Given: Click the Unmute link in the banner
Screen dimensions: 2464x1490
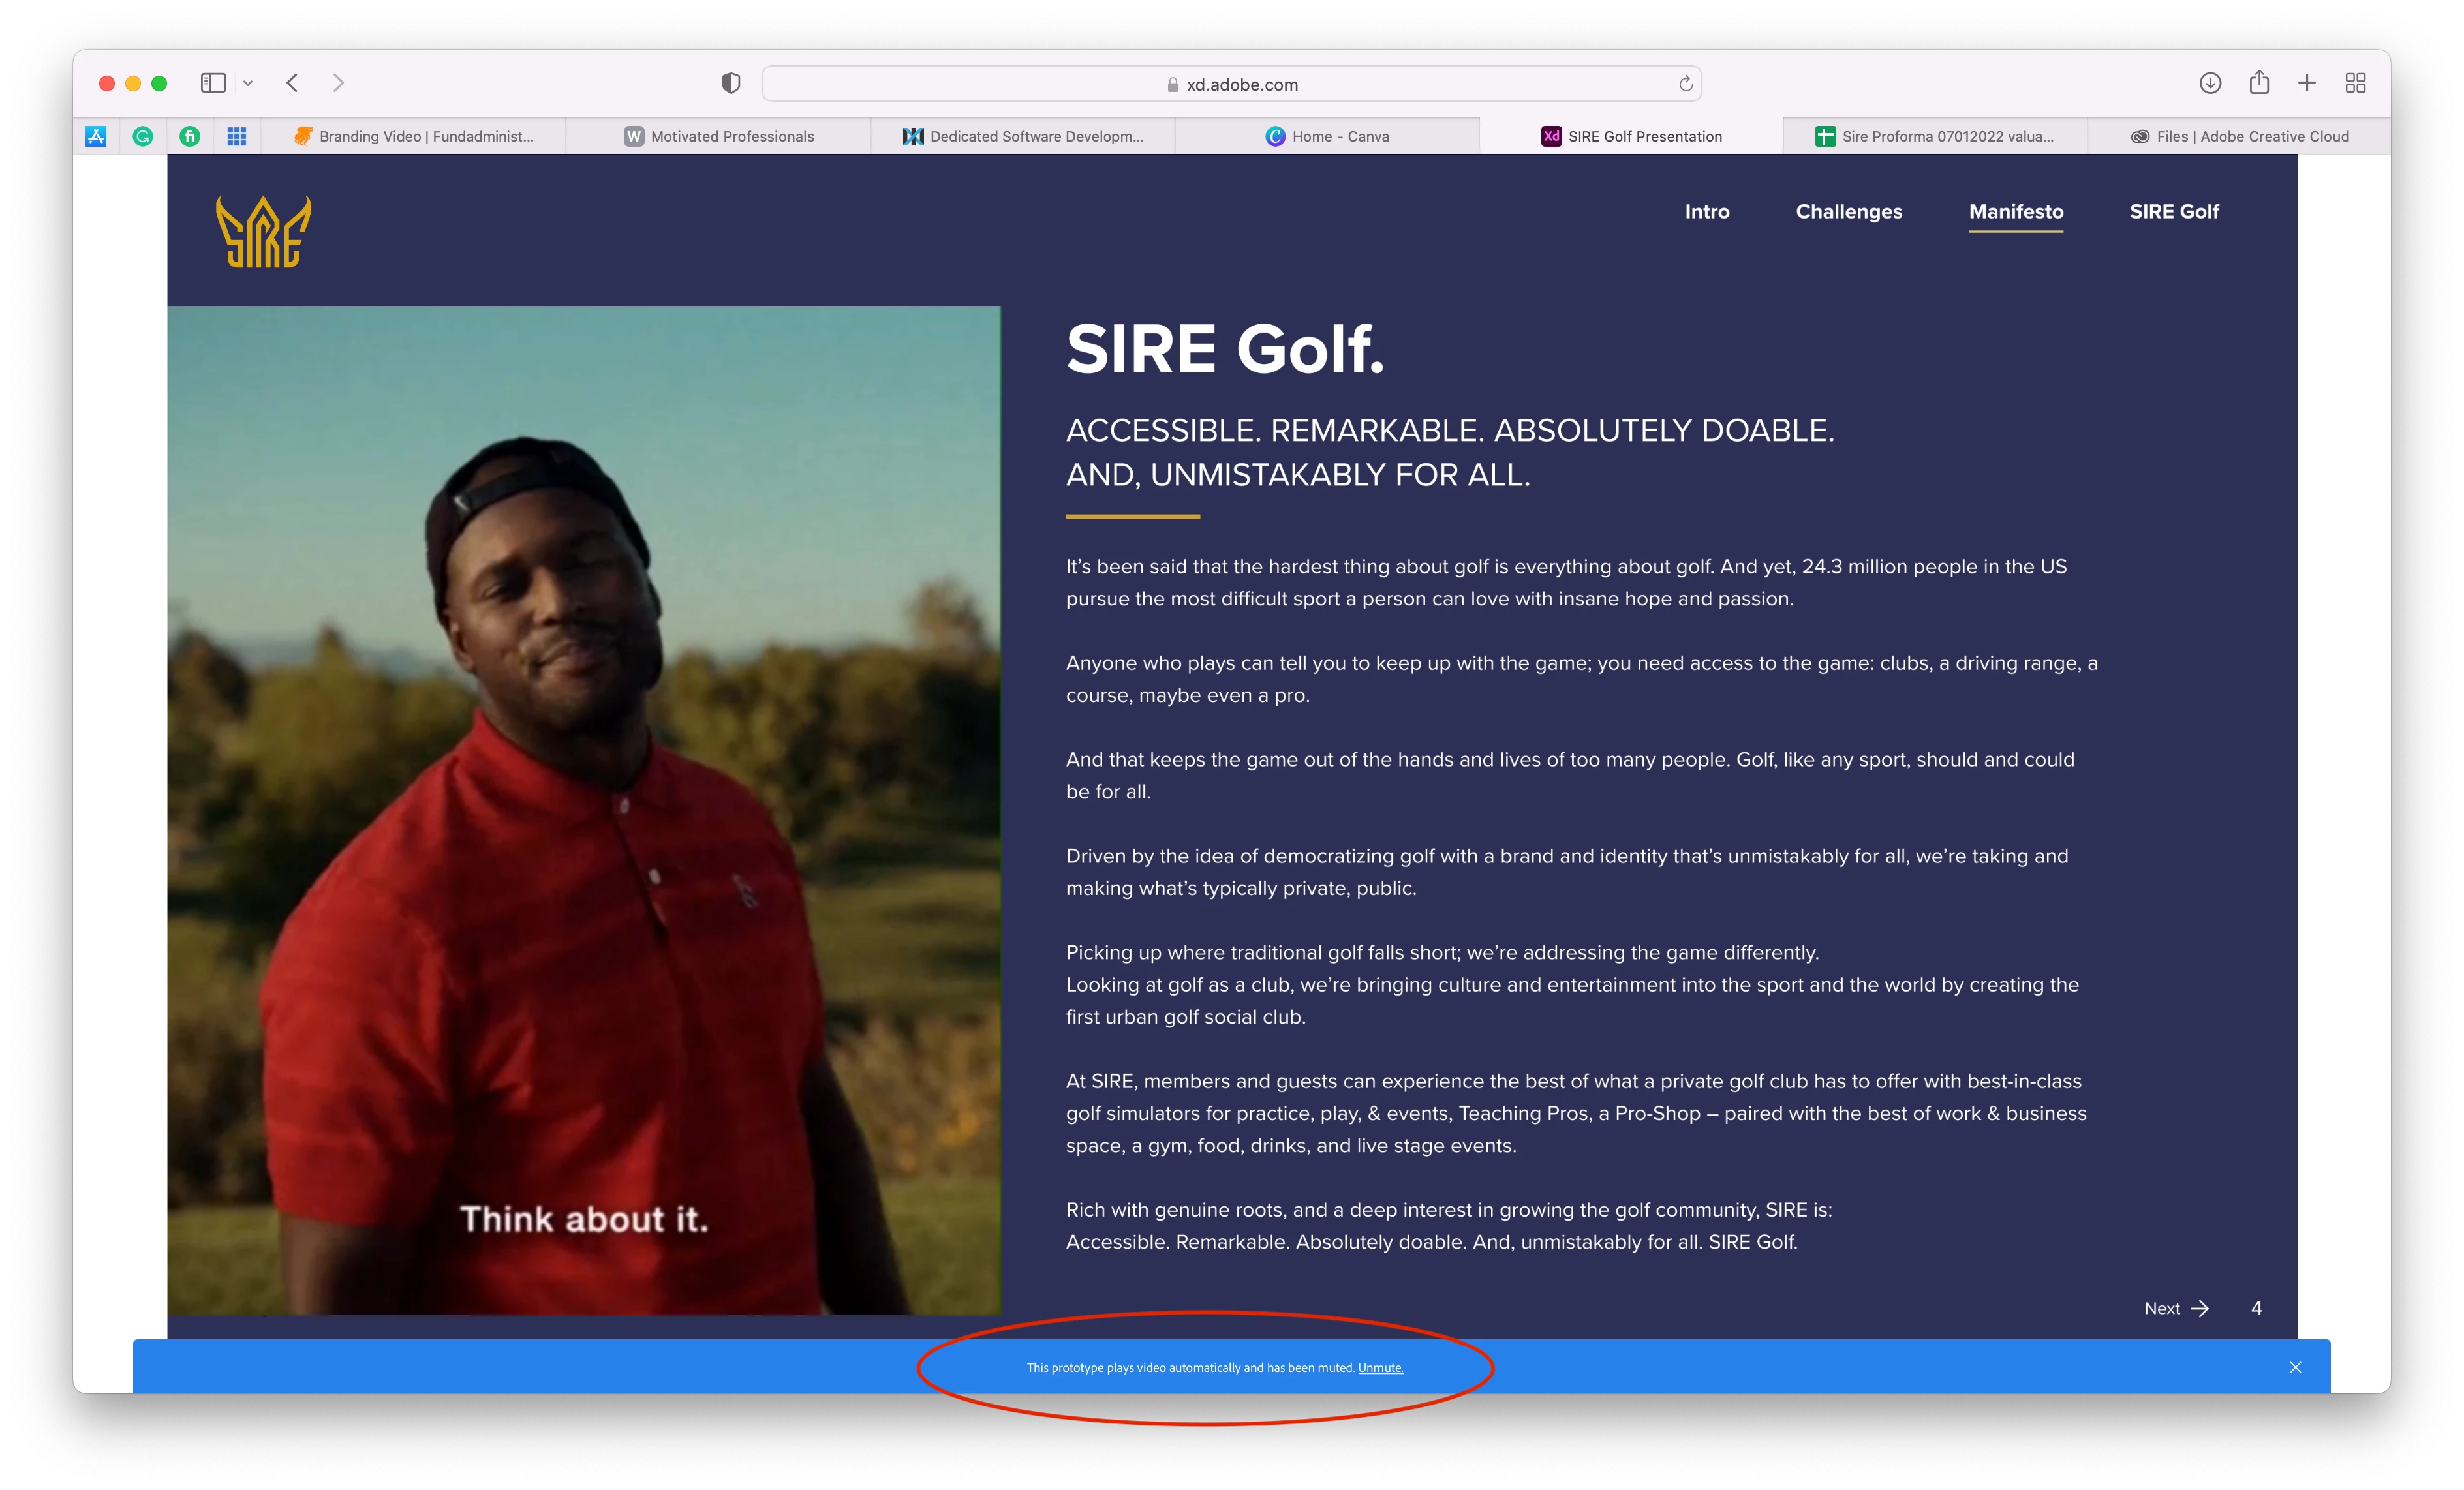Looking at the screenshot, I should [x=1380, y=1368].
